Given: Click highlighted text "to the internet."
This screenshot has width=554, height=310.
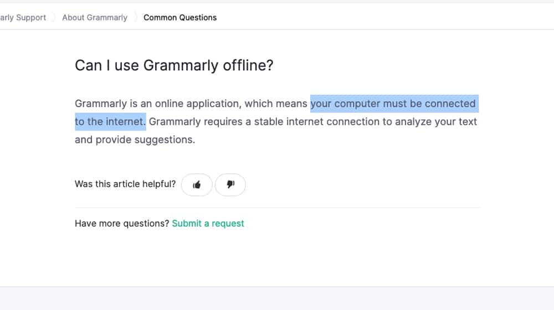Looking at the screenshot, I should [110, 121].
